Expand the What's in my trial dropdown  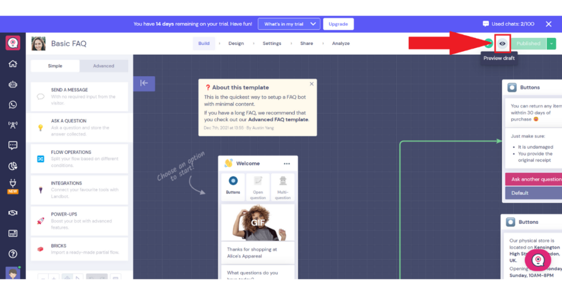click(289, 24)
